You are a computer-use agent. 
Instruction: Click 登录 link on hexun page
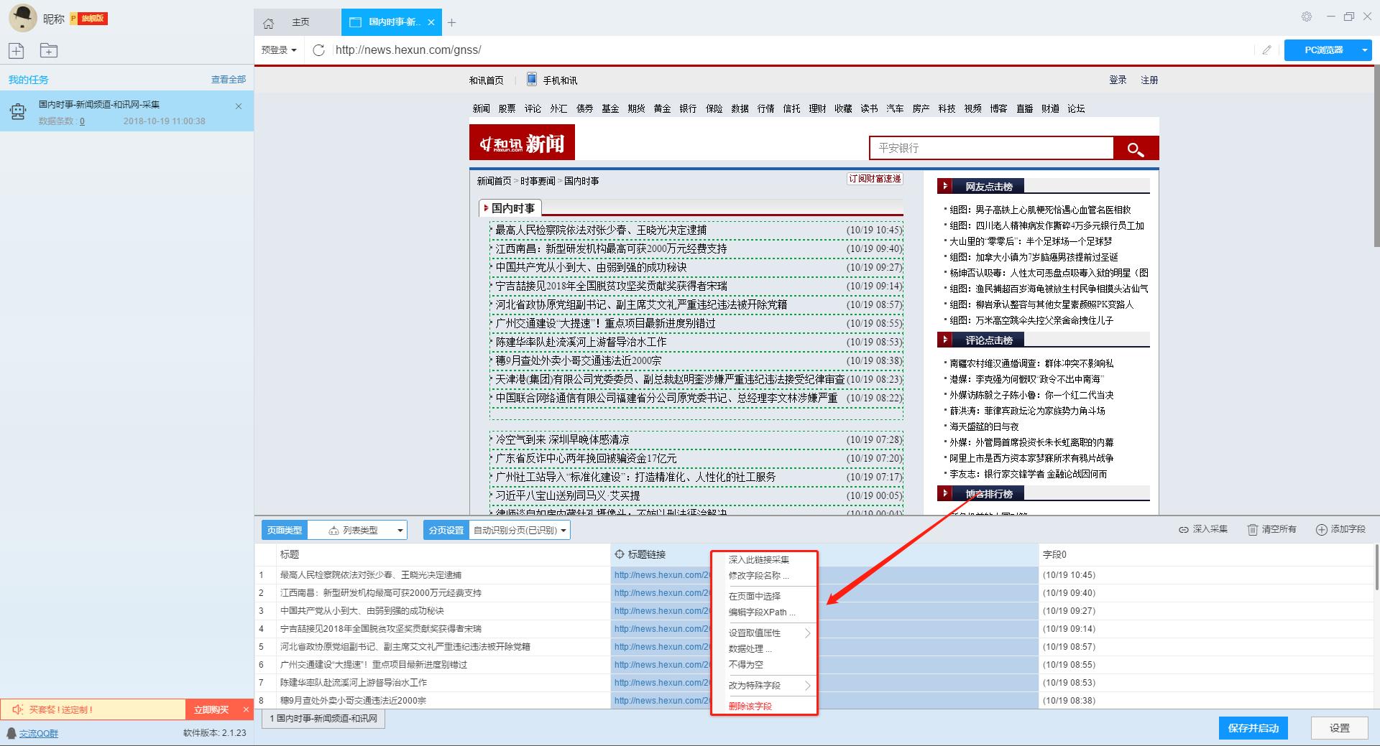pos(1118,80)
